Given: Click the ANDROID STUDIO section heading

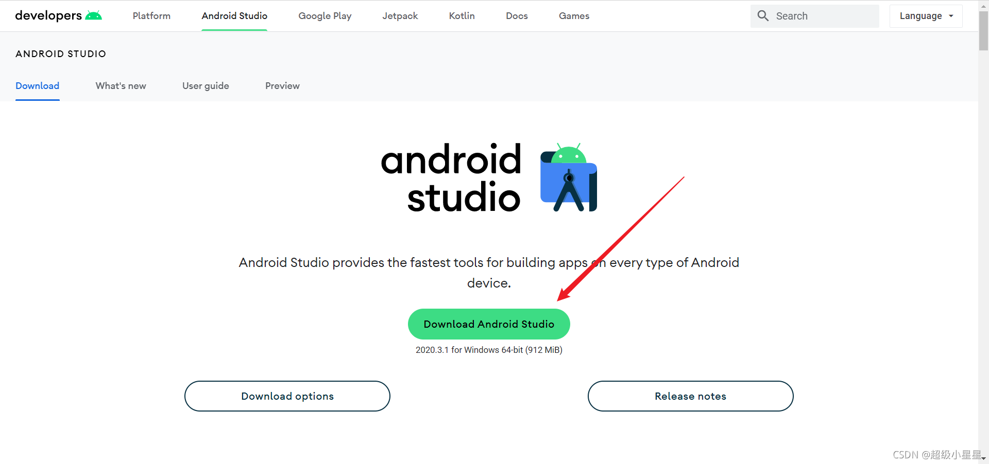Looking at the screenshot, I should [x=61, y=54].
